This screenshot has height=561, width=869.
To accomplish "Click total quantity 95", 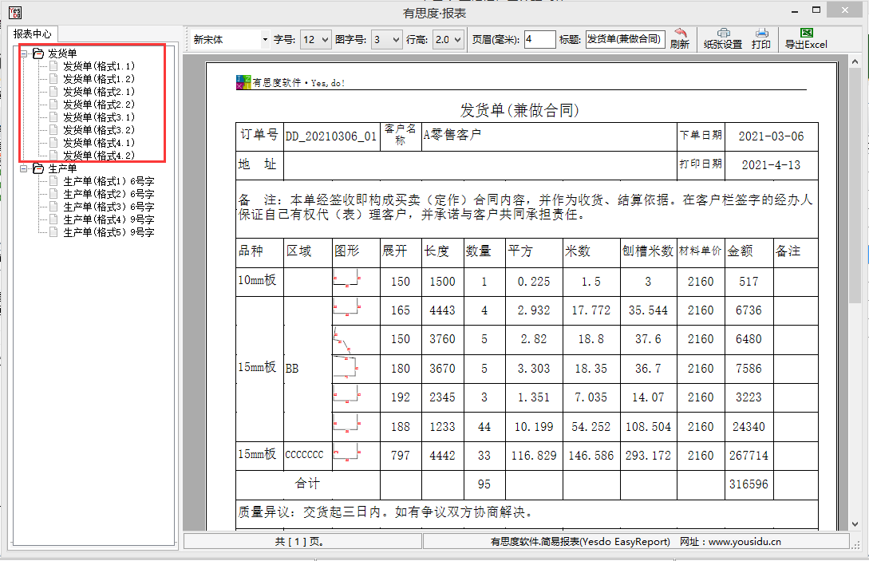I will [484, 484].
